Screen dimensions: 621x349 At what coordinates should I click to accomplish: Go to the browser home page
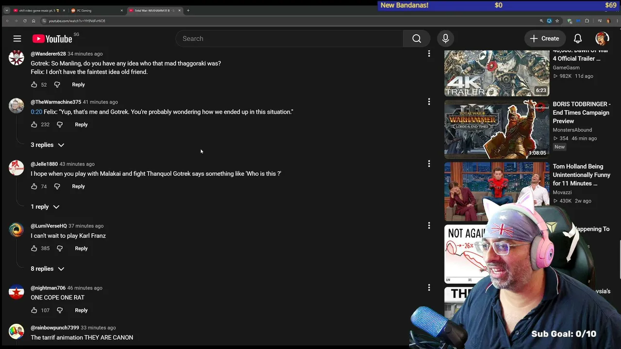coord(33,21)
